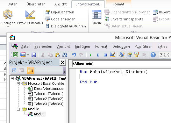171x123 pixels.
Task: Switch to the Ansicht ribbon tab
Action: click(x=61, y=4)
